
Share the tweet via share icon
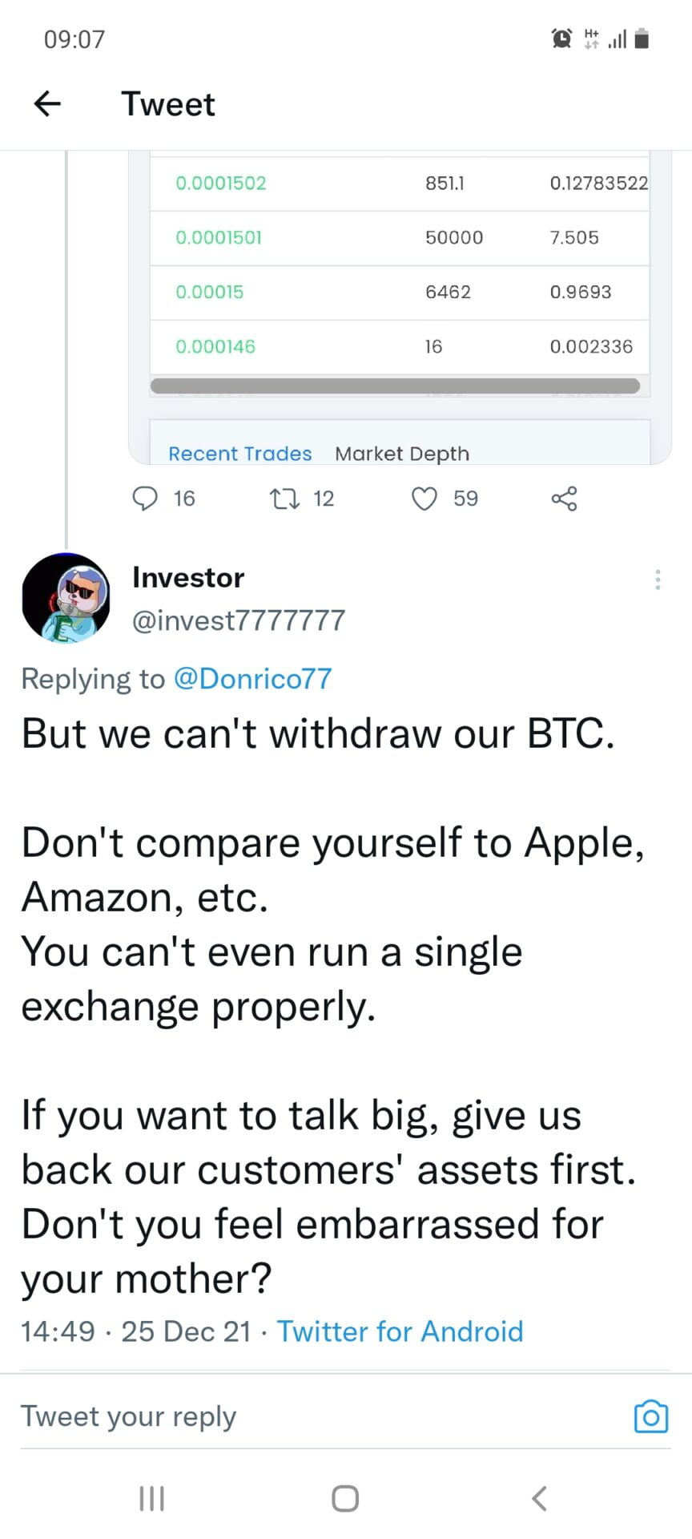click(564, 499)
